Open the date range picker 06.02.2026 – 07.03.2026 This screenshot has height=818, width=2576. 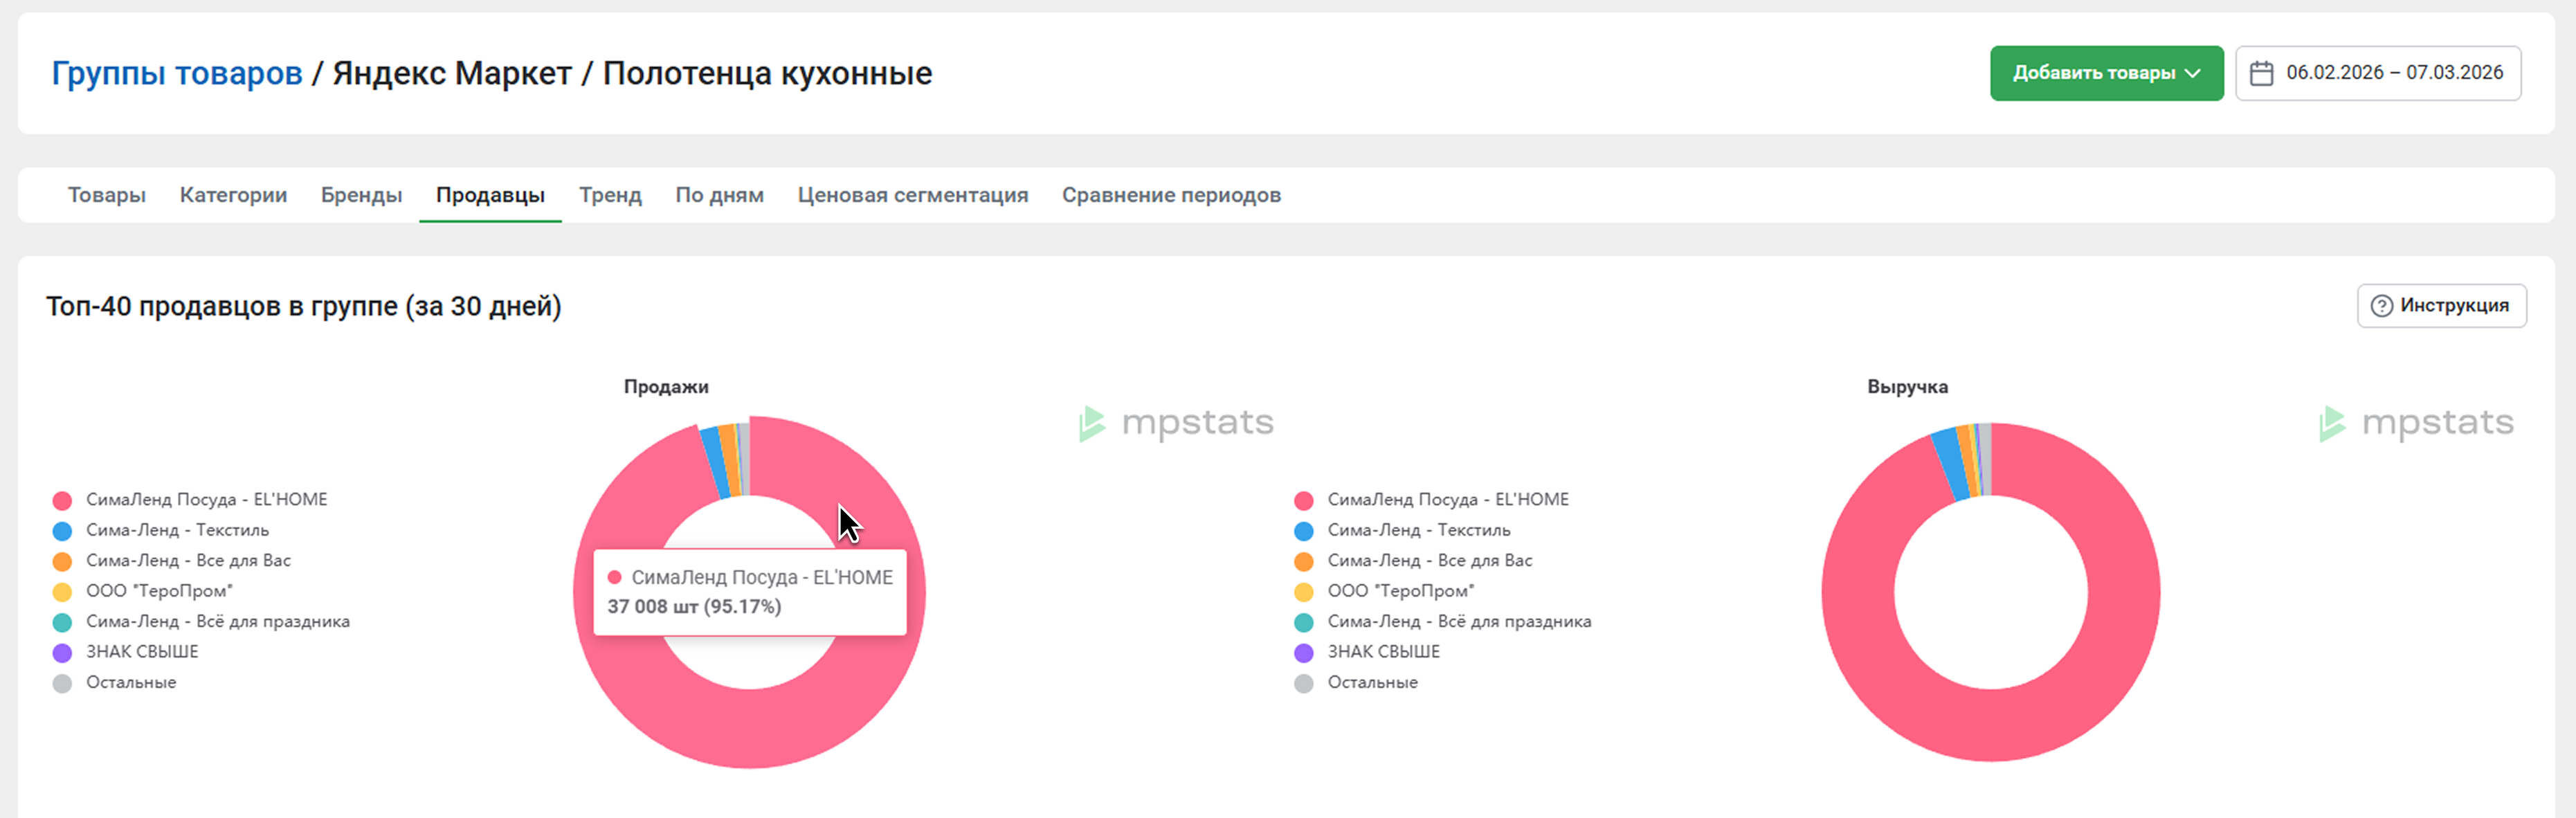(2393, 73)
